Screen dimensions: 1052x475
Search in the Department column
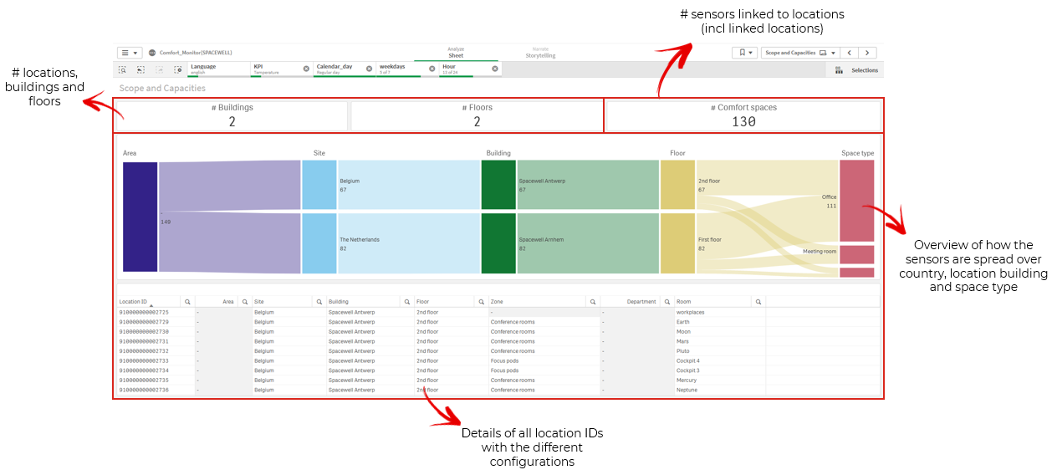point(667,302)
